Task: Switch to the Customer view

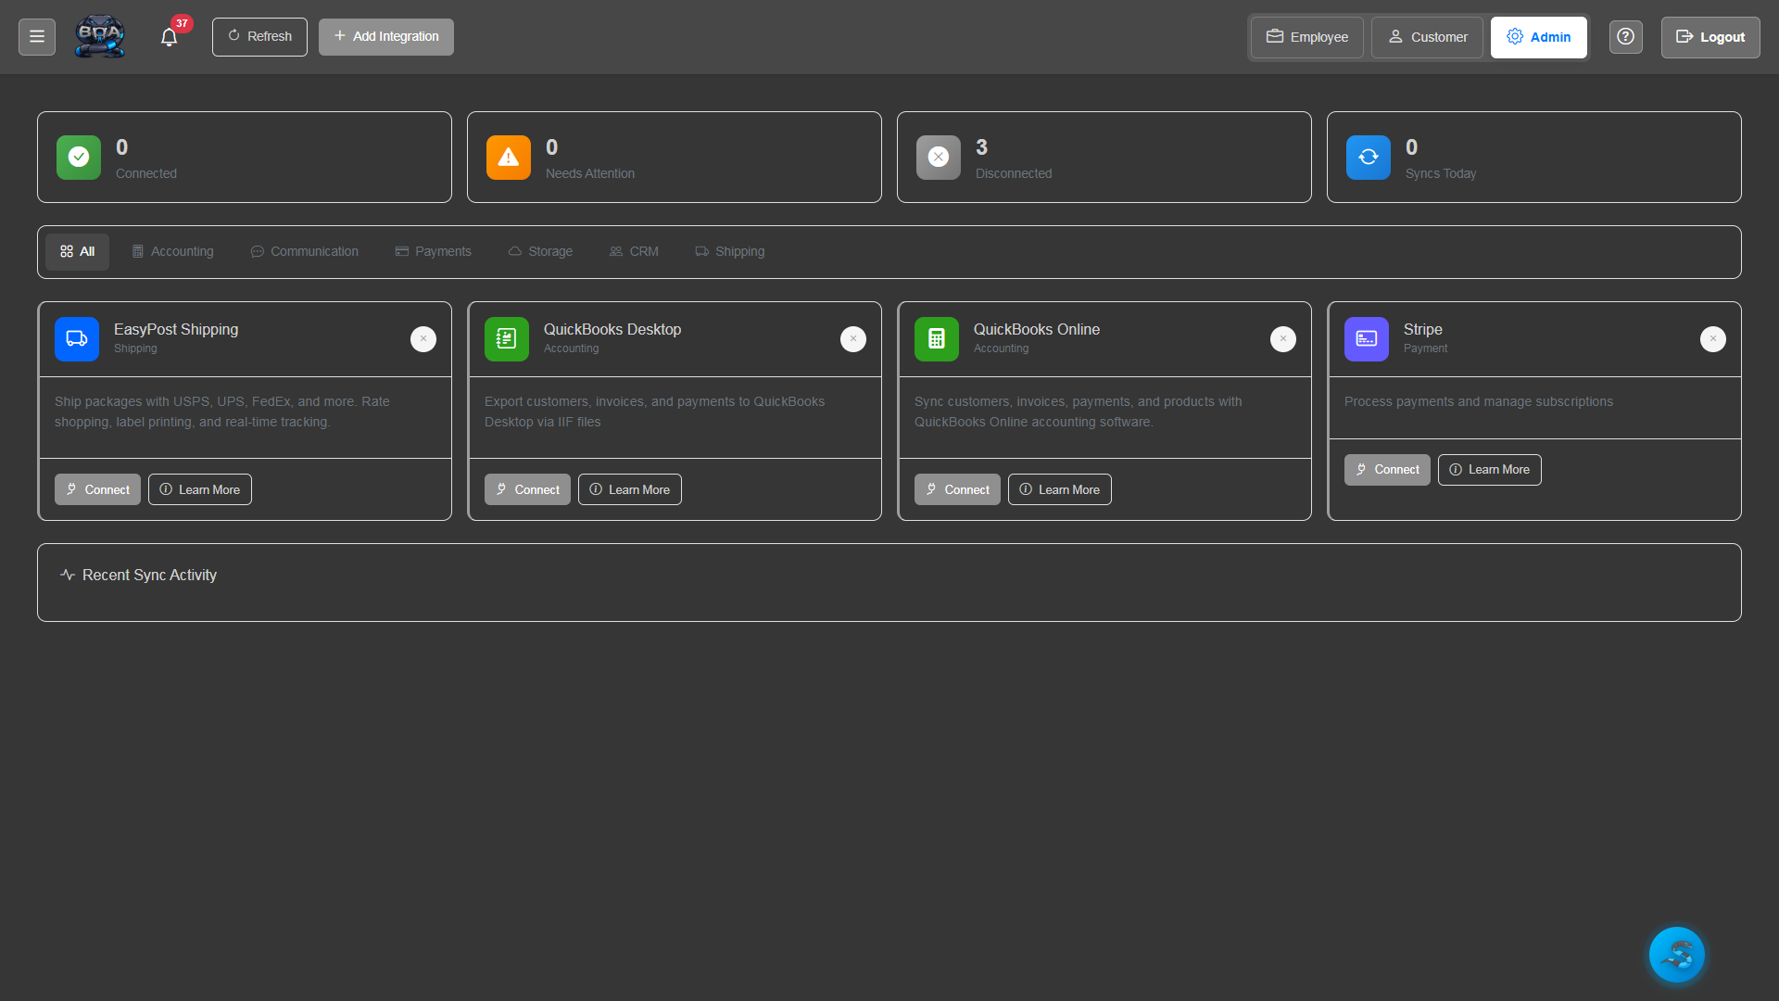Action: [x=1427, y=37]
